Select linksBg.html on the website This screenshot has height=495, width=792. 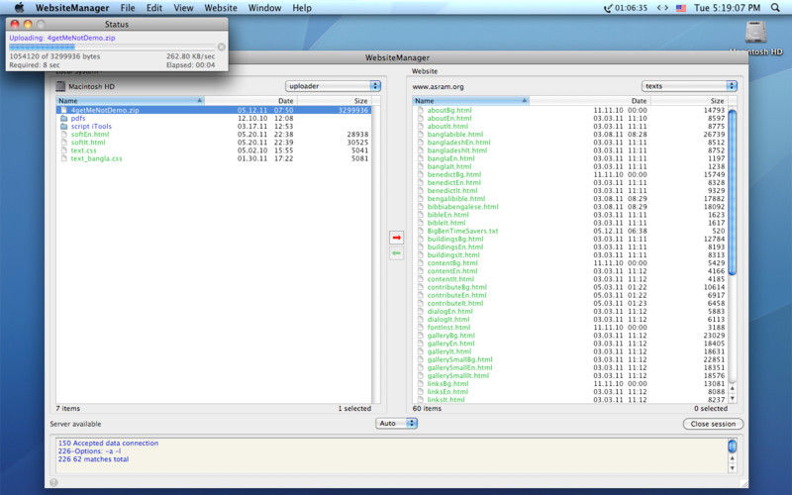(x=570, y=384)
